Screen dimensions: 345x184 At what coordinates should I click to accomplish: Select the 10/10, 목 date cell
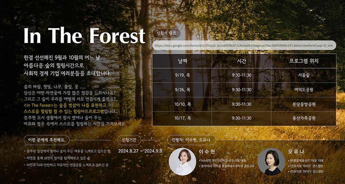[182, 104]
